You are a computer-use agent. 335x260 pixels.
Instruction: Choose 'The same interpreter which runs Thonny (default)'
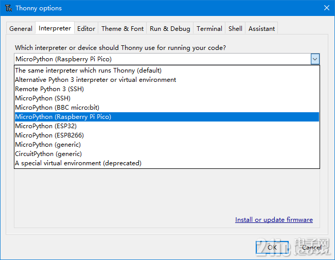[x=167, y=71]
